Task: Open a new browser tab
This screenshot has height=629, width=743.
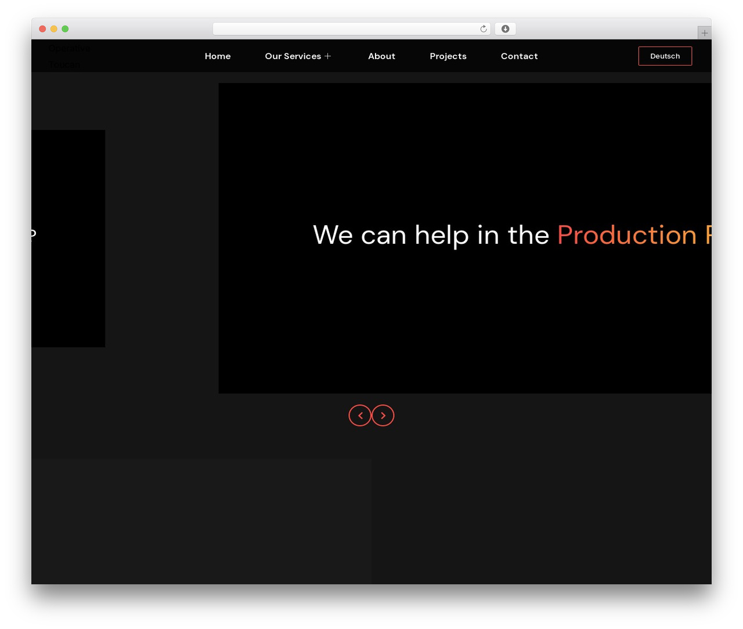Action: coord(704,33)
